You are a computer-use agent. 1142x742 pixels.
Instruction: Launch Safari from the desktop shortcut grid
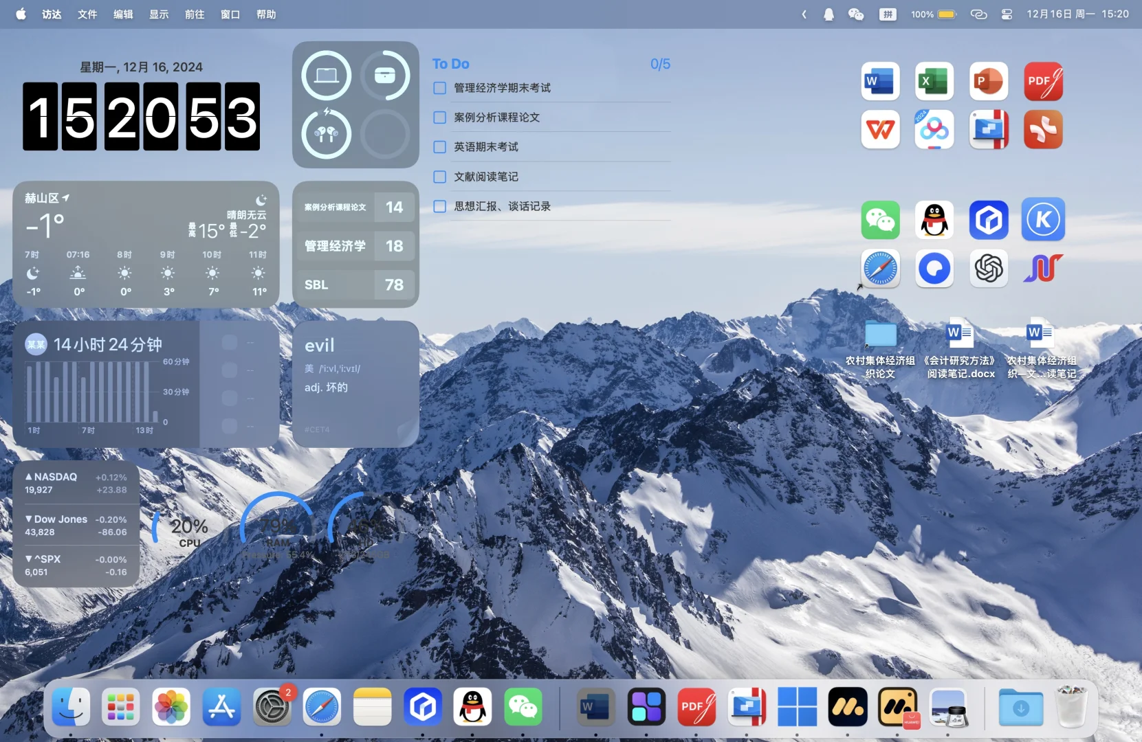880,268
